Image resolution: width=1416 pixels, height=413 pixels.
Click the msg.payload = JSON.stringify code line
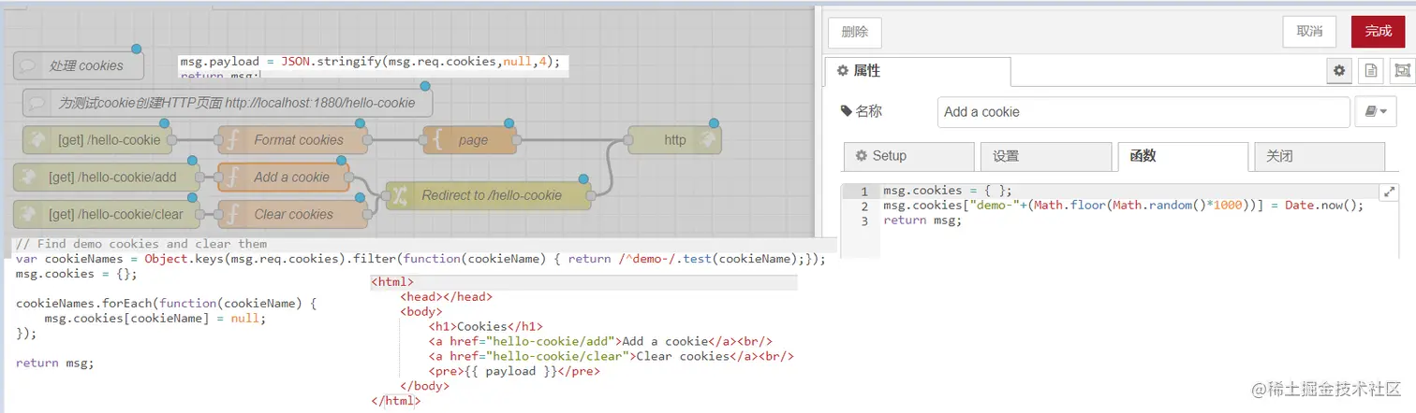coord(370,62)
